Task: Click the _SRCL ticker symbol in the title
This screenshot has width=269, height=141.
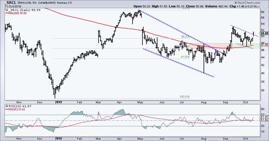Action: click(x=10, y=3)
